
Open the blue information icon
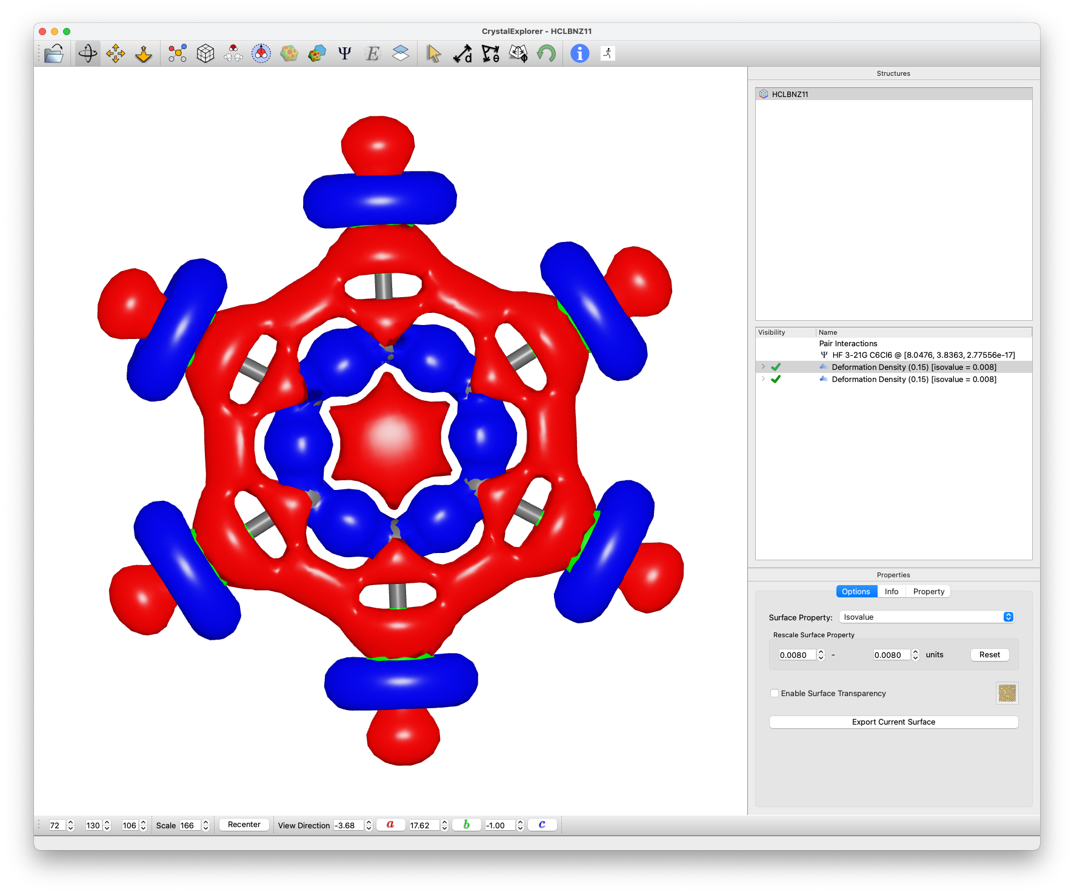pyautogui.click(x=579, y=54)
